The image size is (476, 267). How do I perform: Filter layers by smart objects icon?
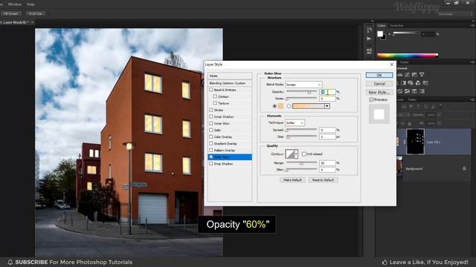click(433, 106)
